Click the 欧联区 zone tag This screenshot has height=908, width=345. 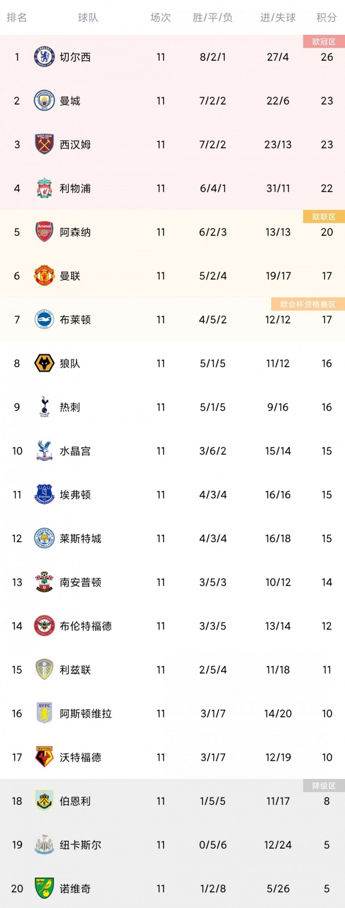(324, 217)
